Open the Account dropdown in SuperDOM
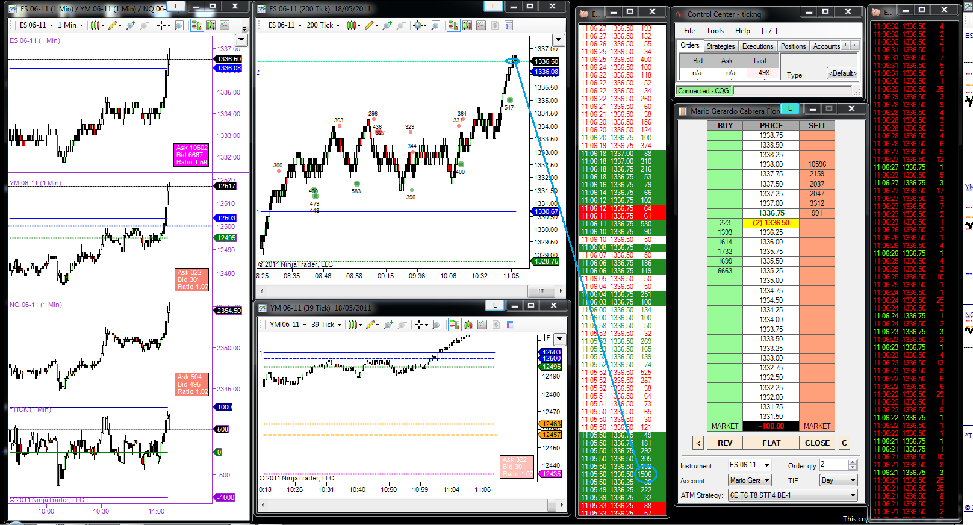The image size is (973, 525). (750, 480)
